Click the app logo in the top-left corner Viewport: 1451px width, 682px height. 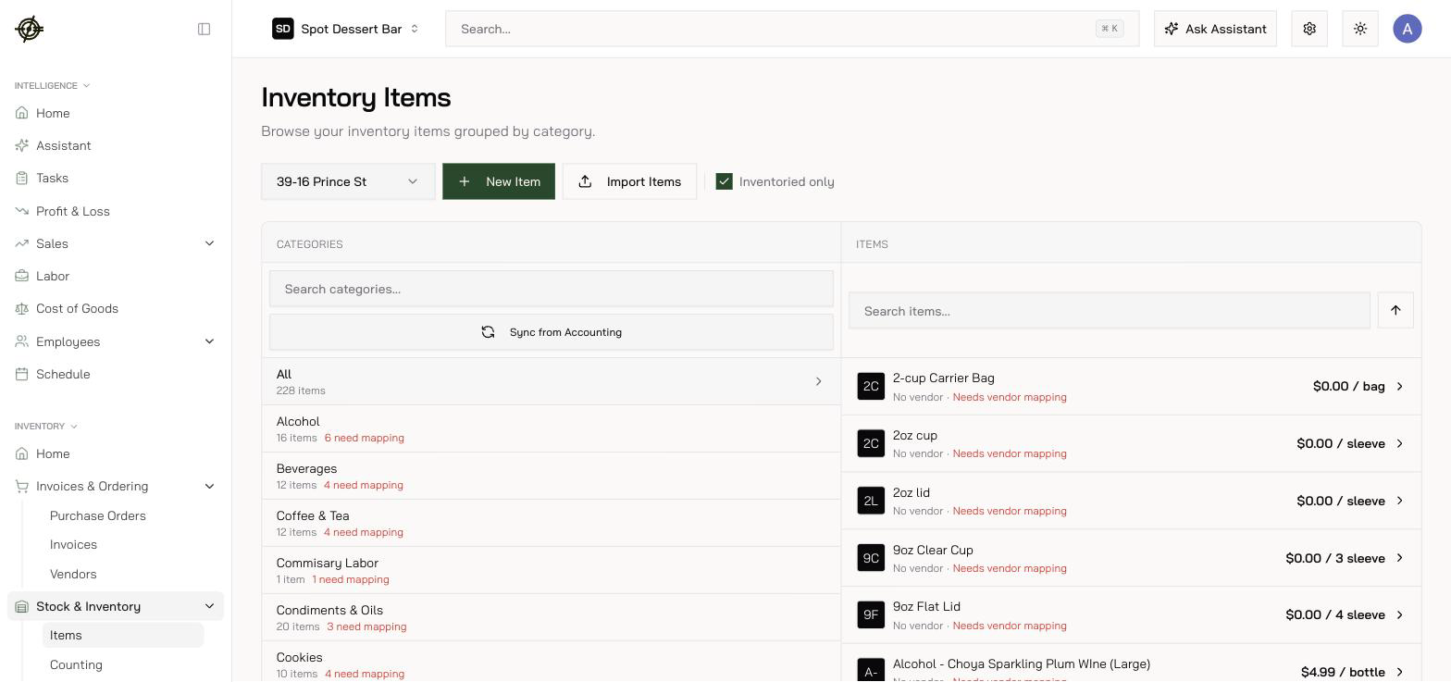pyautogui.click(x=30, y=29)
